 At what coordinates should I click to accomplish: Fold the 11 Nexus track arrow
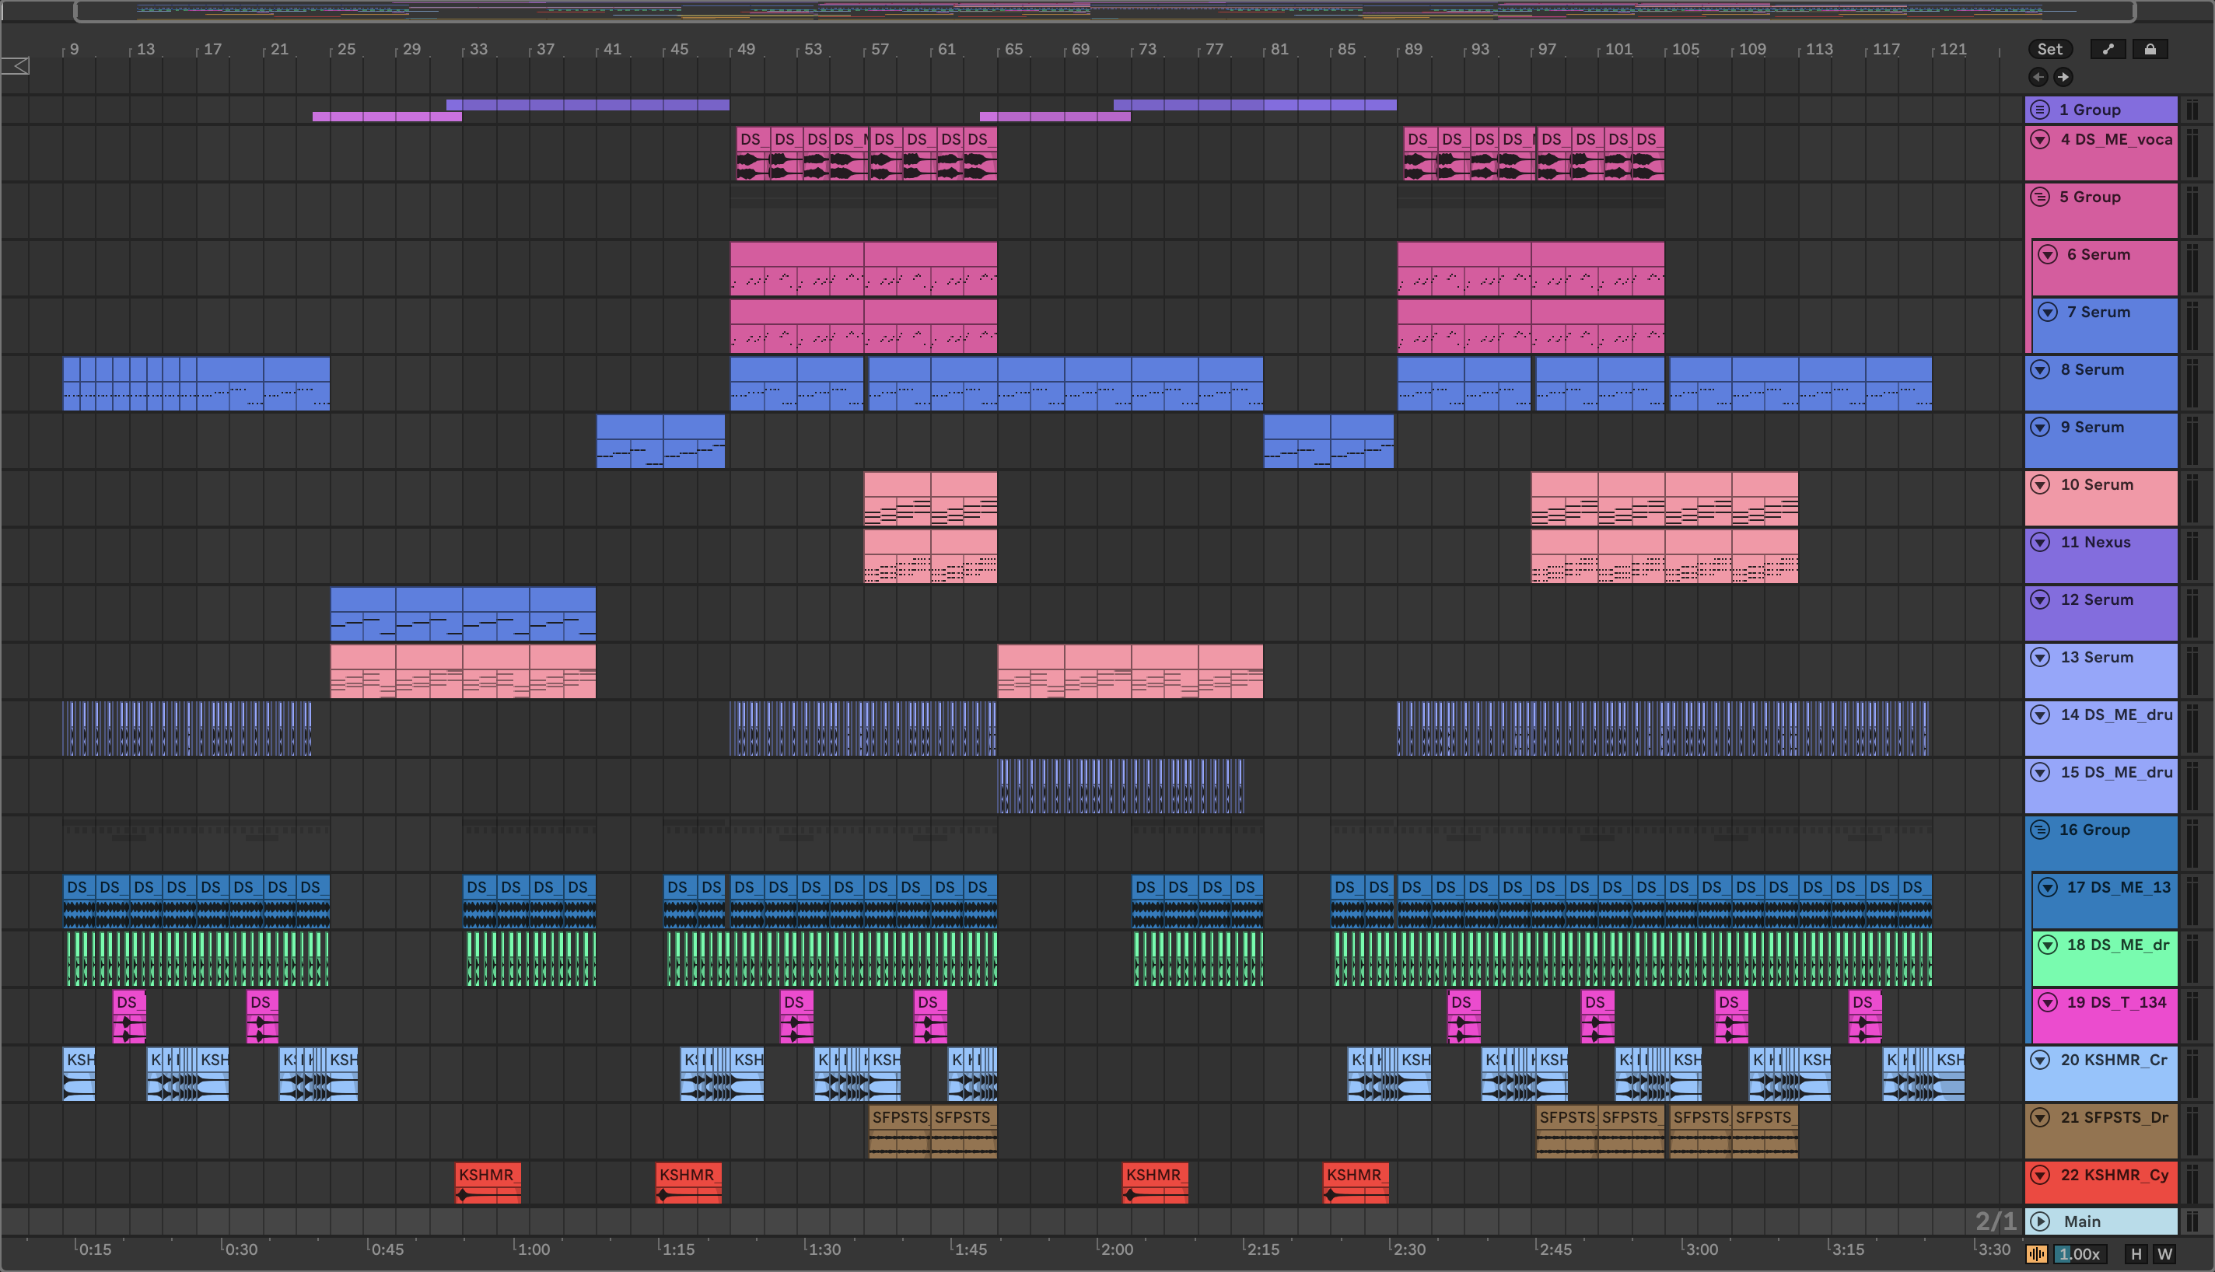point(2040,542)
